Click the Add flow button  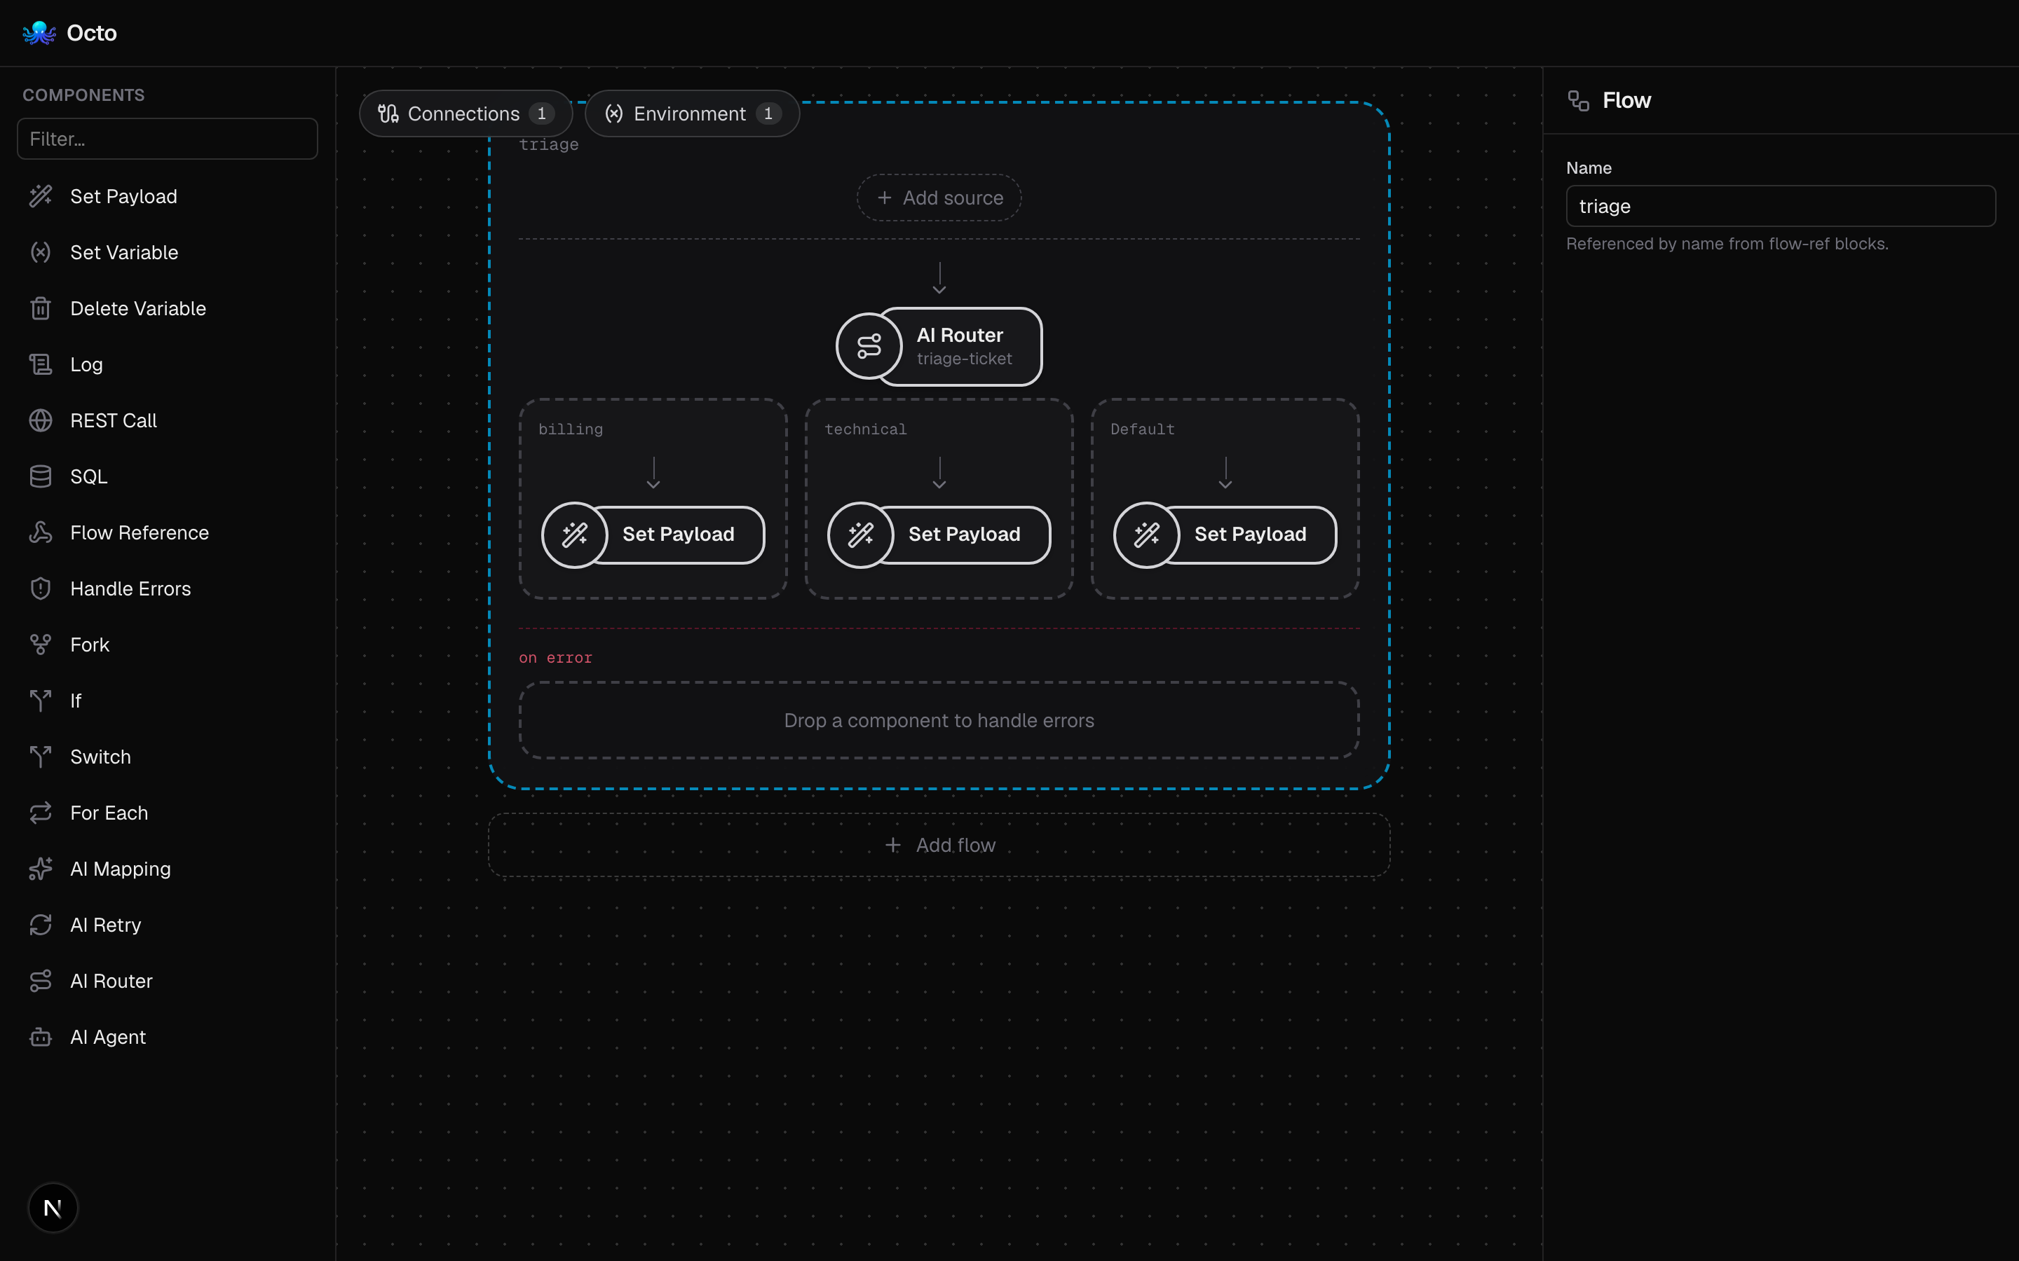[x=939, y=845]
